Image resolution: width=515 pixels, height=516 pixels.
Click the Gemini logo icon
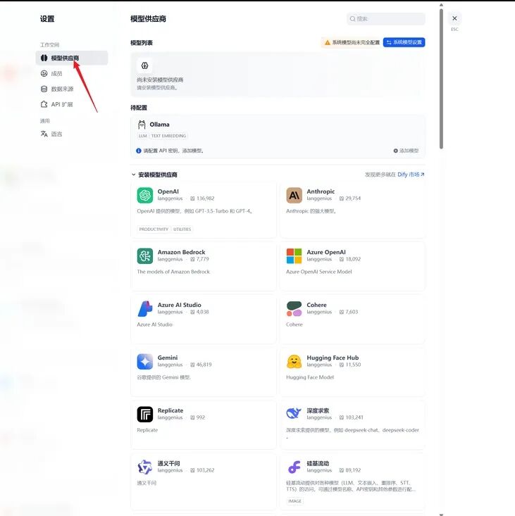[x=145, y=362]
